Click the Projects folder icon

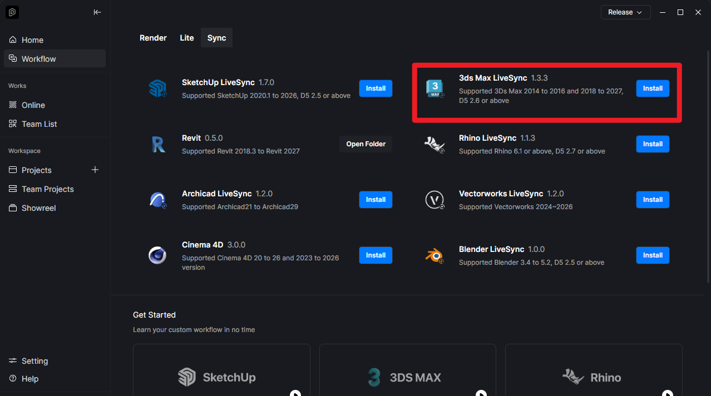tap(13, 170)
